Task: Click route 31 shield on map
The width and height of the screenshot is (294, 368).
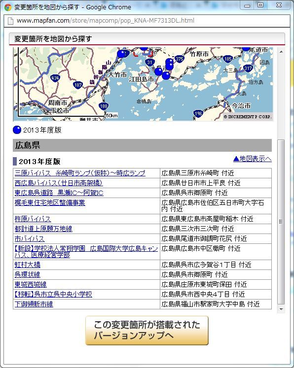Action: [x=149, y=63]
